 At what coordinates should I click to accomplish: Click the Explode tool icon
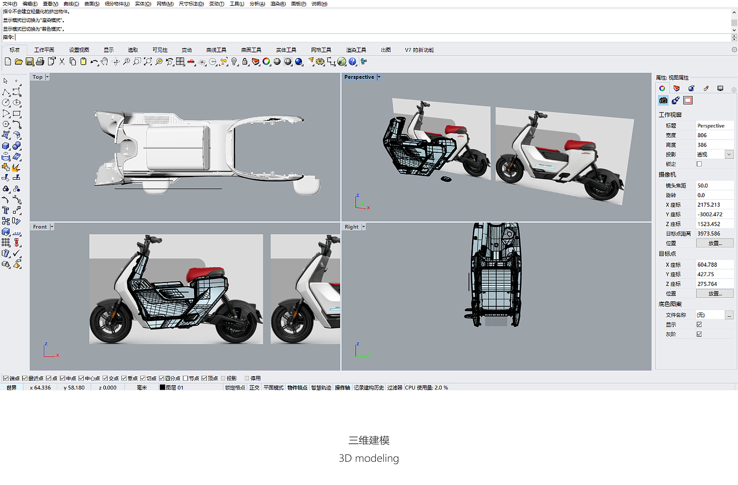(x=16, y=167)
